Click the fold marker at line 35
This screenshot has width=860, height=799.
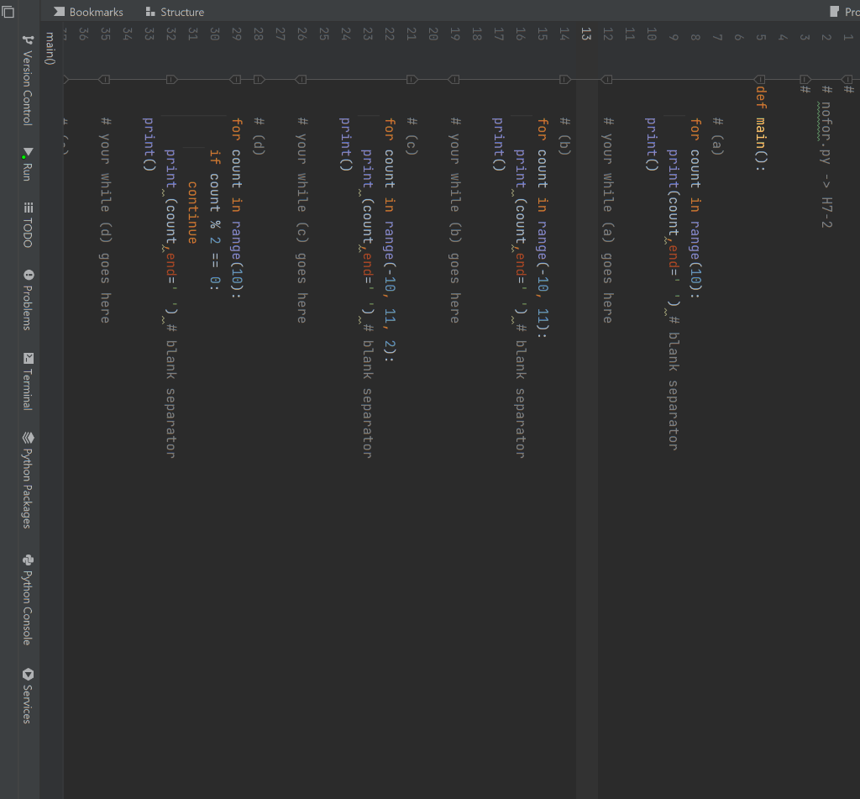(104, 80)
